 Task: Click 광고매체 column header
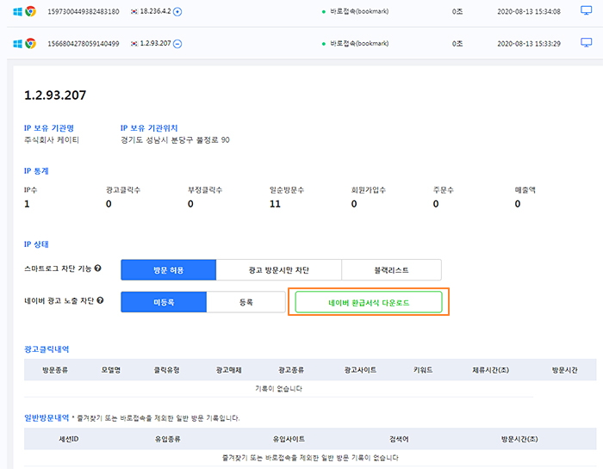tap(228, 370)
